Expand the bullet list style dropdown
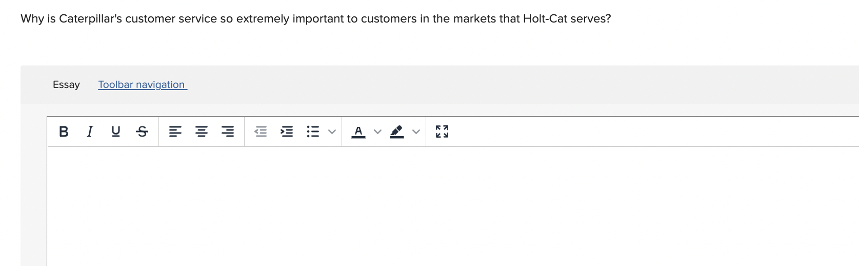 (x=332, y=131)
